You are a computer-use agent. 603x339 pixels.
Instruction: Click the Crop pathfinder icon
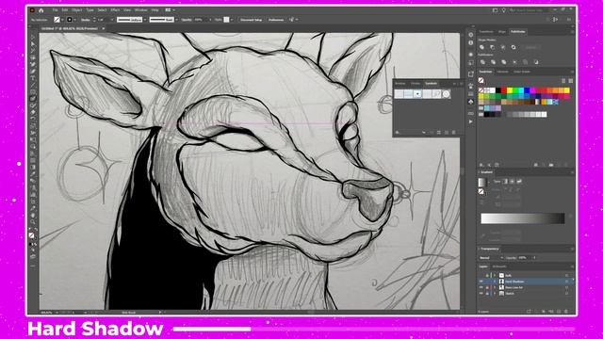tap(514, 62)
